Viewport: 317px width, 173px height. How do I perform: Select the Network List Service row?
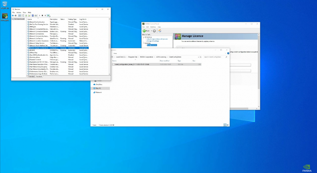coord(58,38)
